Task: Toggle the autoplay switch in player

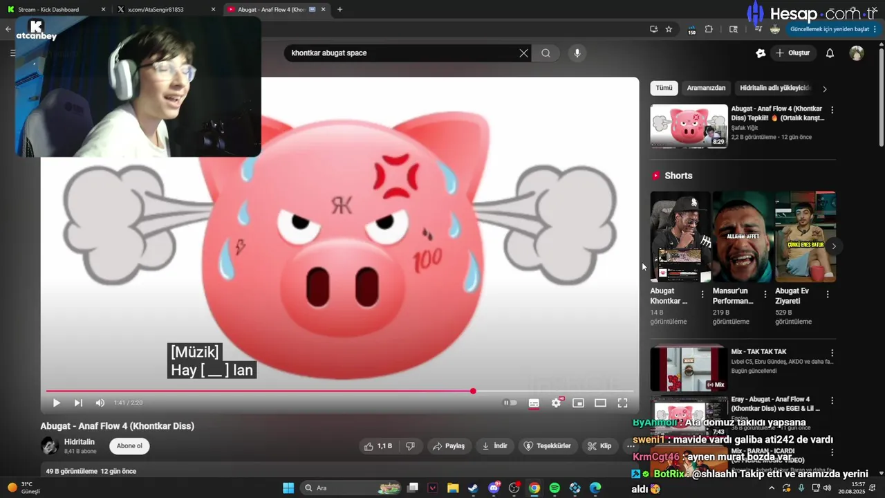Action: coord(510,403)
